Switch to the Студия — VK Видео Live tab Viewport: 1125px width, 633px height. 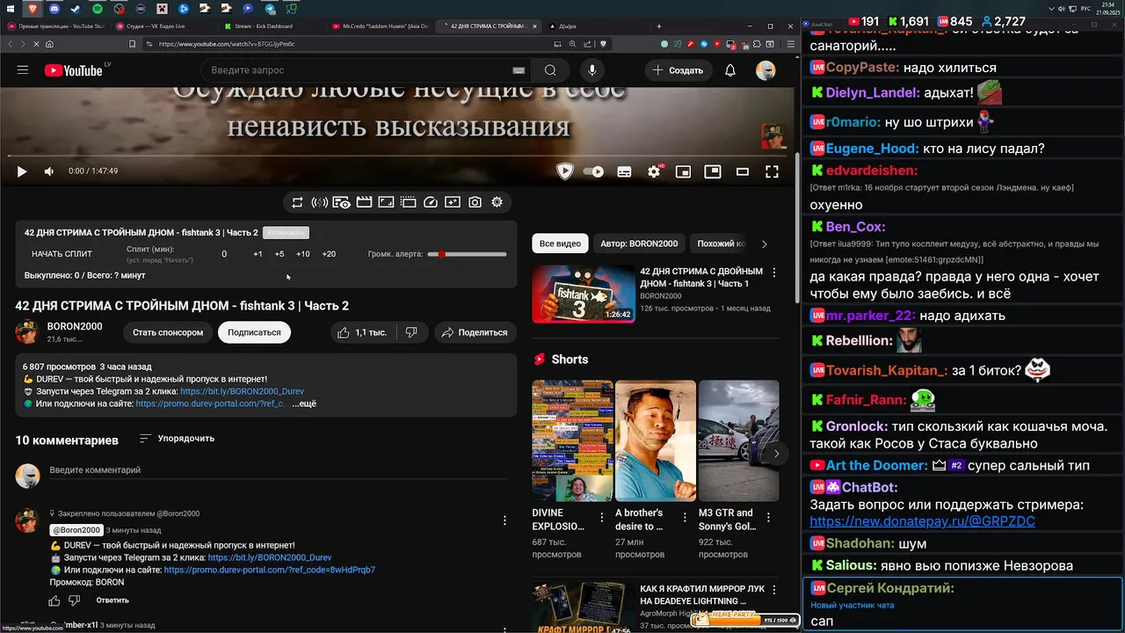(x=163, y=26)
